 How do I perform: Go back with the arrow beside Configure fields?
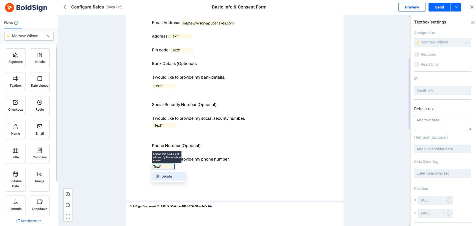tap(65, 7)
